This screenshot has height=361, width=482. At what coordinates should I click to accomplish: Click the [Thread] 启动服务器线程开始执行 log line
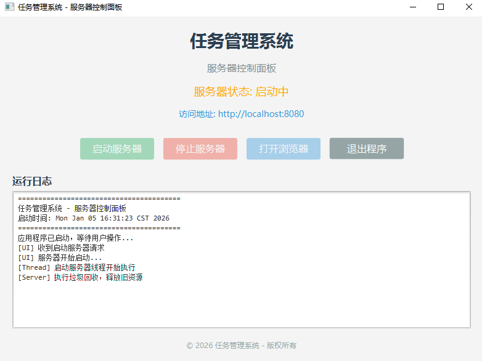point(76,267)
